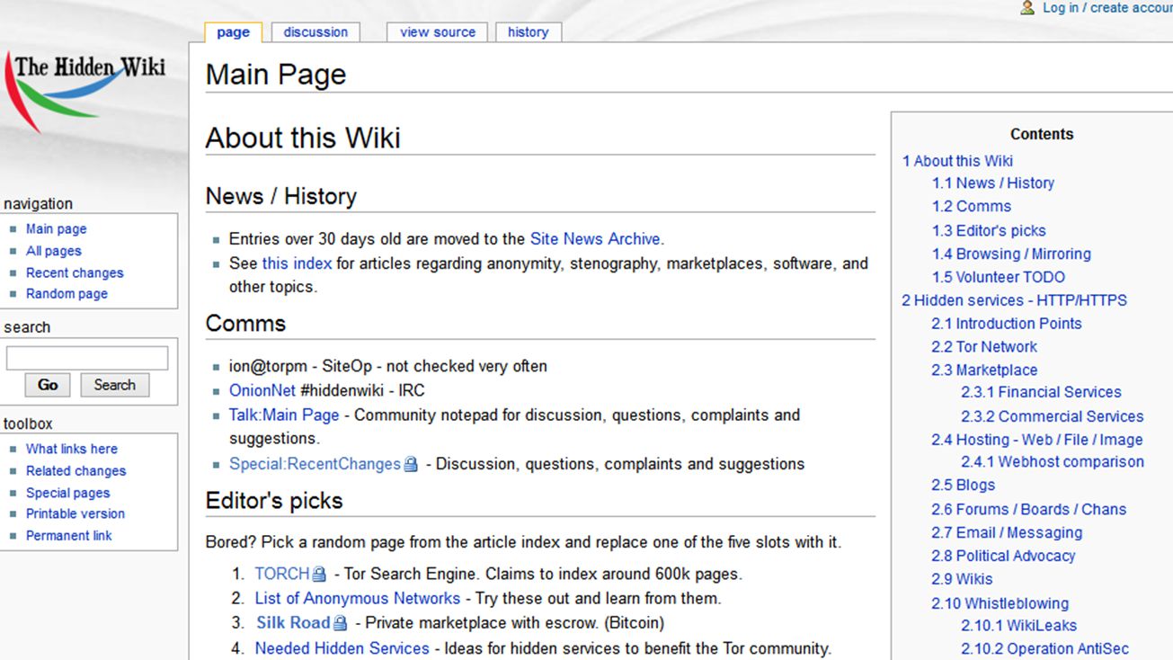This screenshot has height=660, width=1173.
Task: Open What links here in toolbox
Action: click(72, 449)
